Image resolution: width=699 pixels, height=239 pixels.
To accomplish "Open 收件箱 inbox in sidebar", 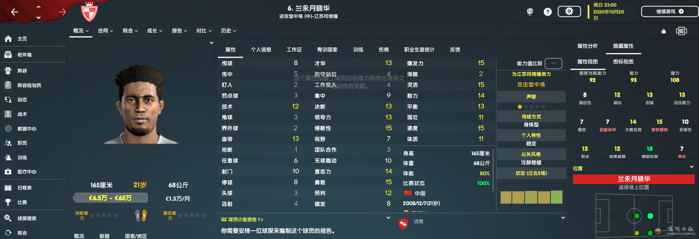I will pos(24,55).
